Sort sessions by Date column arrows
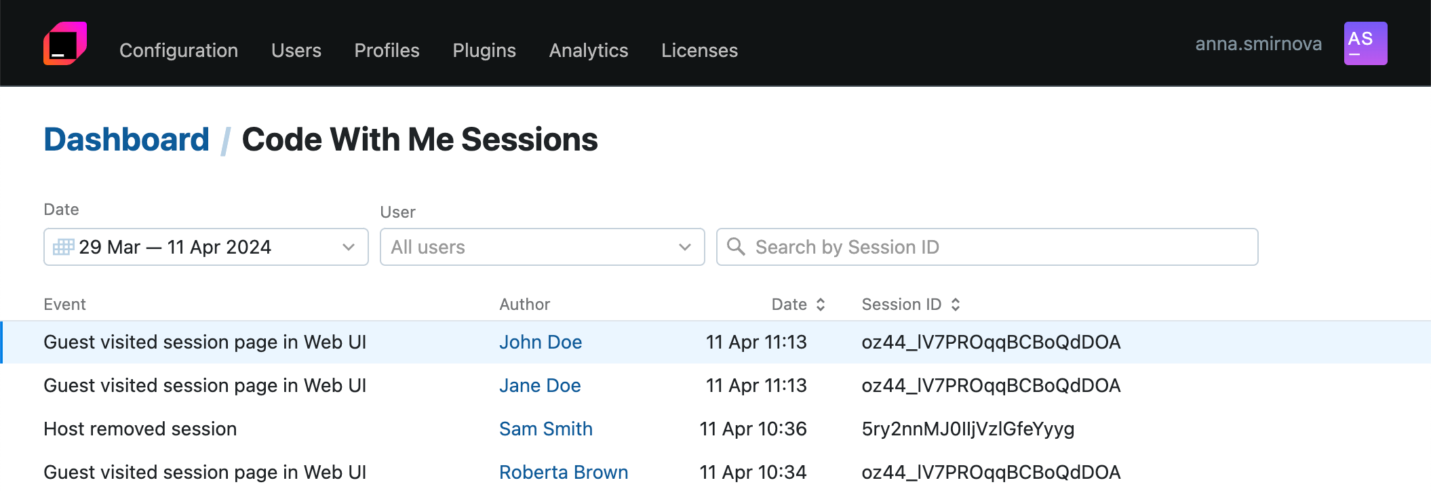 pos(821,305)
